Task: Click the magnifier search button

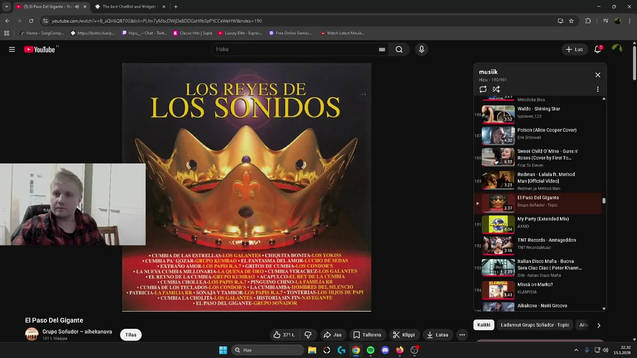Action: pyautogui.click(x=399, y=49)
